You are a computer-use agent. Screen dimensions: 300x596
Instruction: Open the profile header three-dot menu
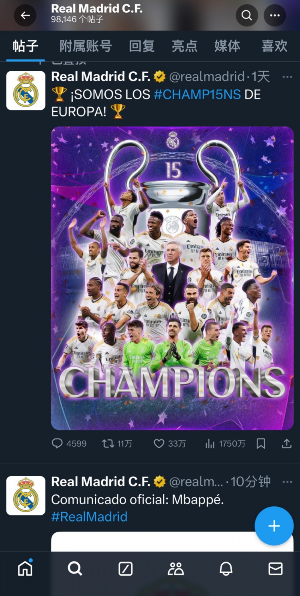(x=275, y=16)
